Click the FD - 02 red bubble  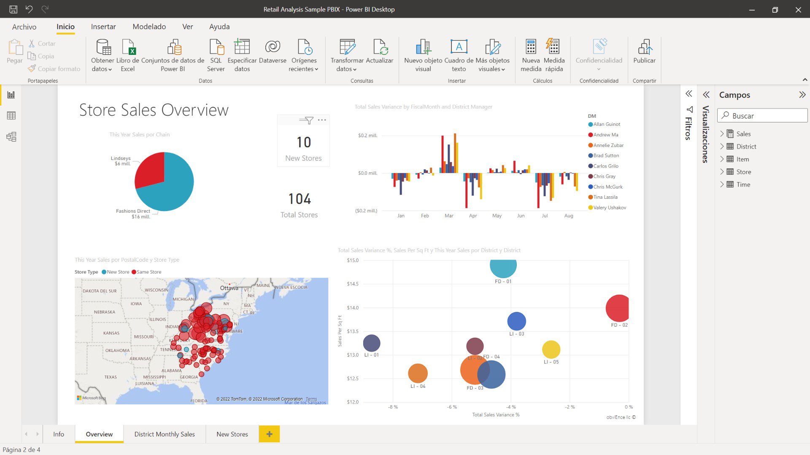(x=617, y=308)
